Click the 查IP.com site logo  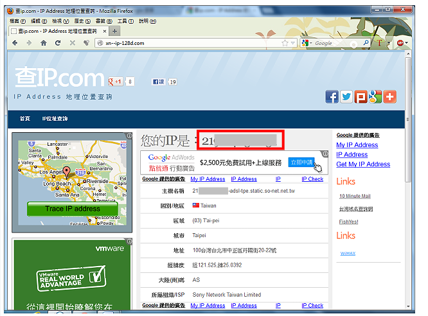click(x=60, y=77)
